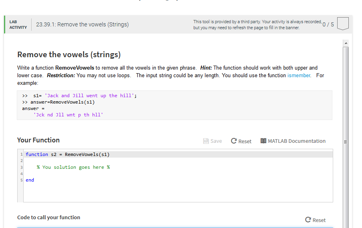Click line number 1 in the editor gutter
Viewport: 362px width, 228px height.
[21, 154]
